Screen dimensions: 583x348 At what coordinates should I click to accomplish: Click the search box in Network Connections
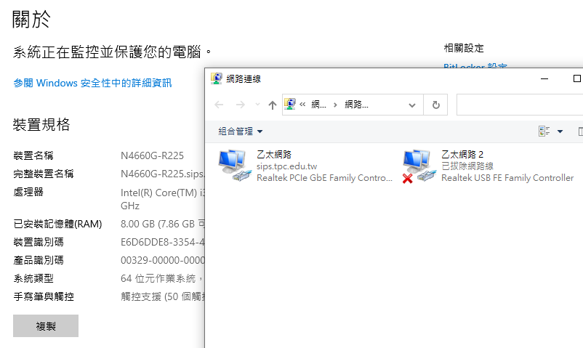[519, 105]
